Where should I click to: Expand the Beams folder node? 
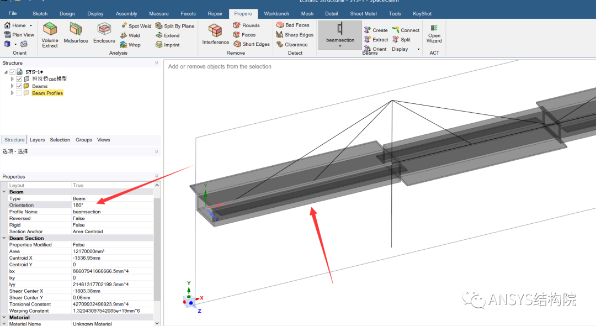pyautogui.click(x=12, y=86)
